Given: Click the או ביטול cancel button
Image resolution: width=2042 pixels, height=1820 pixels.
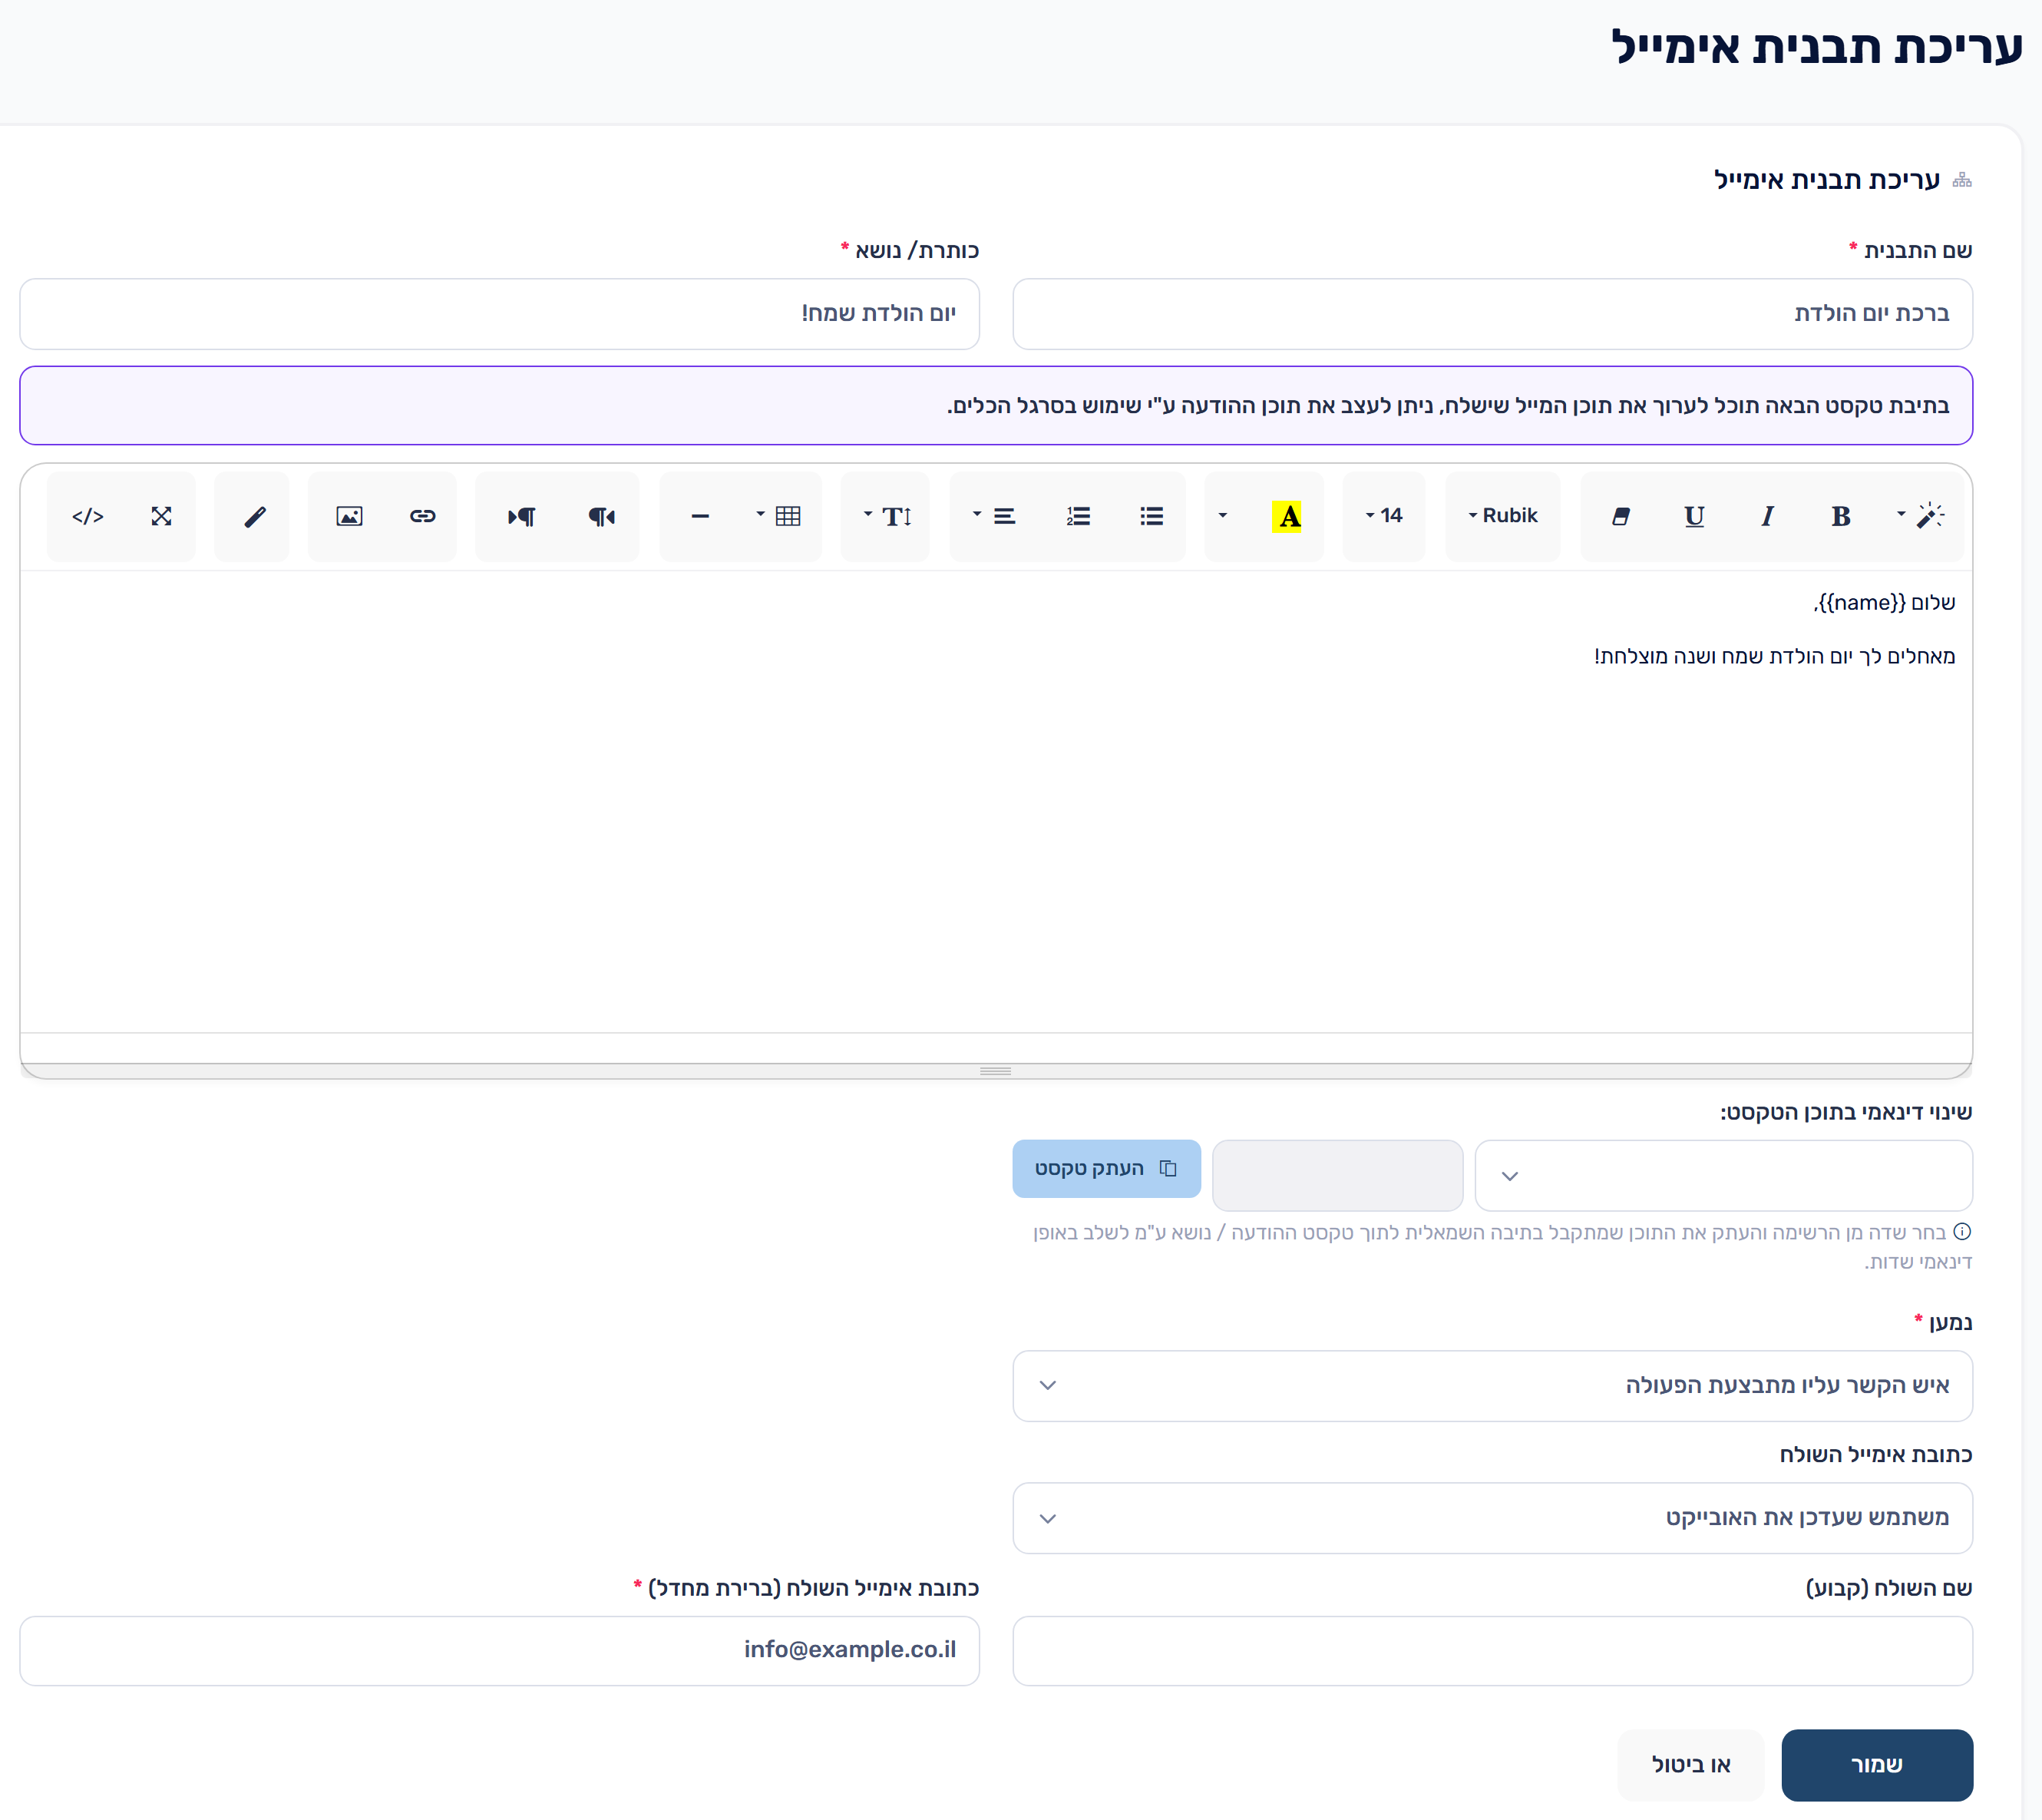Looking at the screenshot, I should [1690, 1764].
